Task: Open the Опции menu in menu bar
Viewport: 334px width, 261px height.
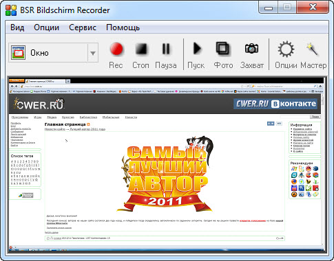Action: [x=46, y=27]
